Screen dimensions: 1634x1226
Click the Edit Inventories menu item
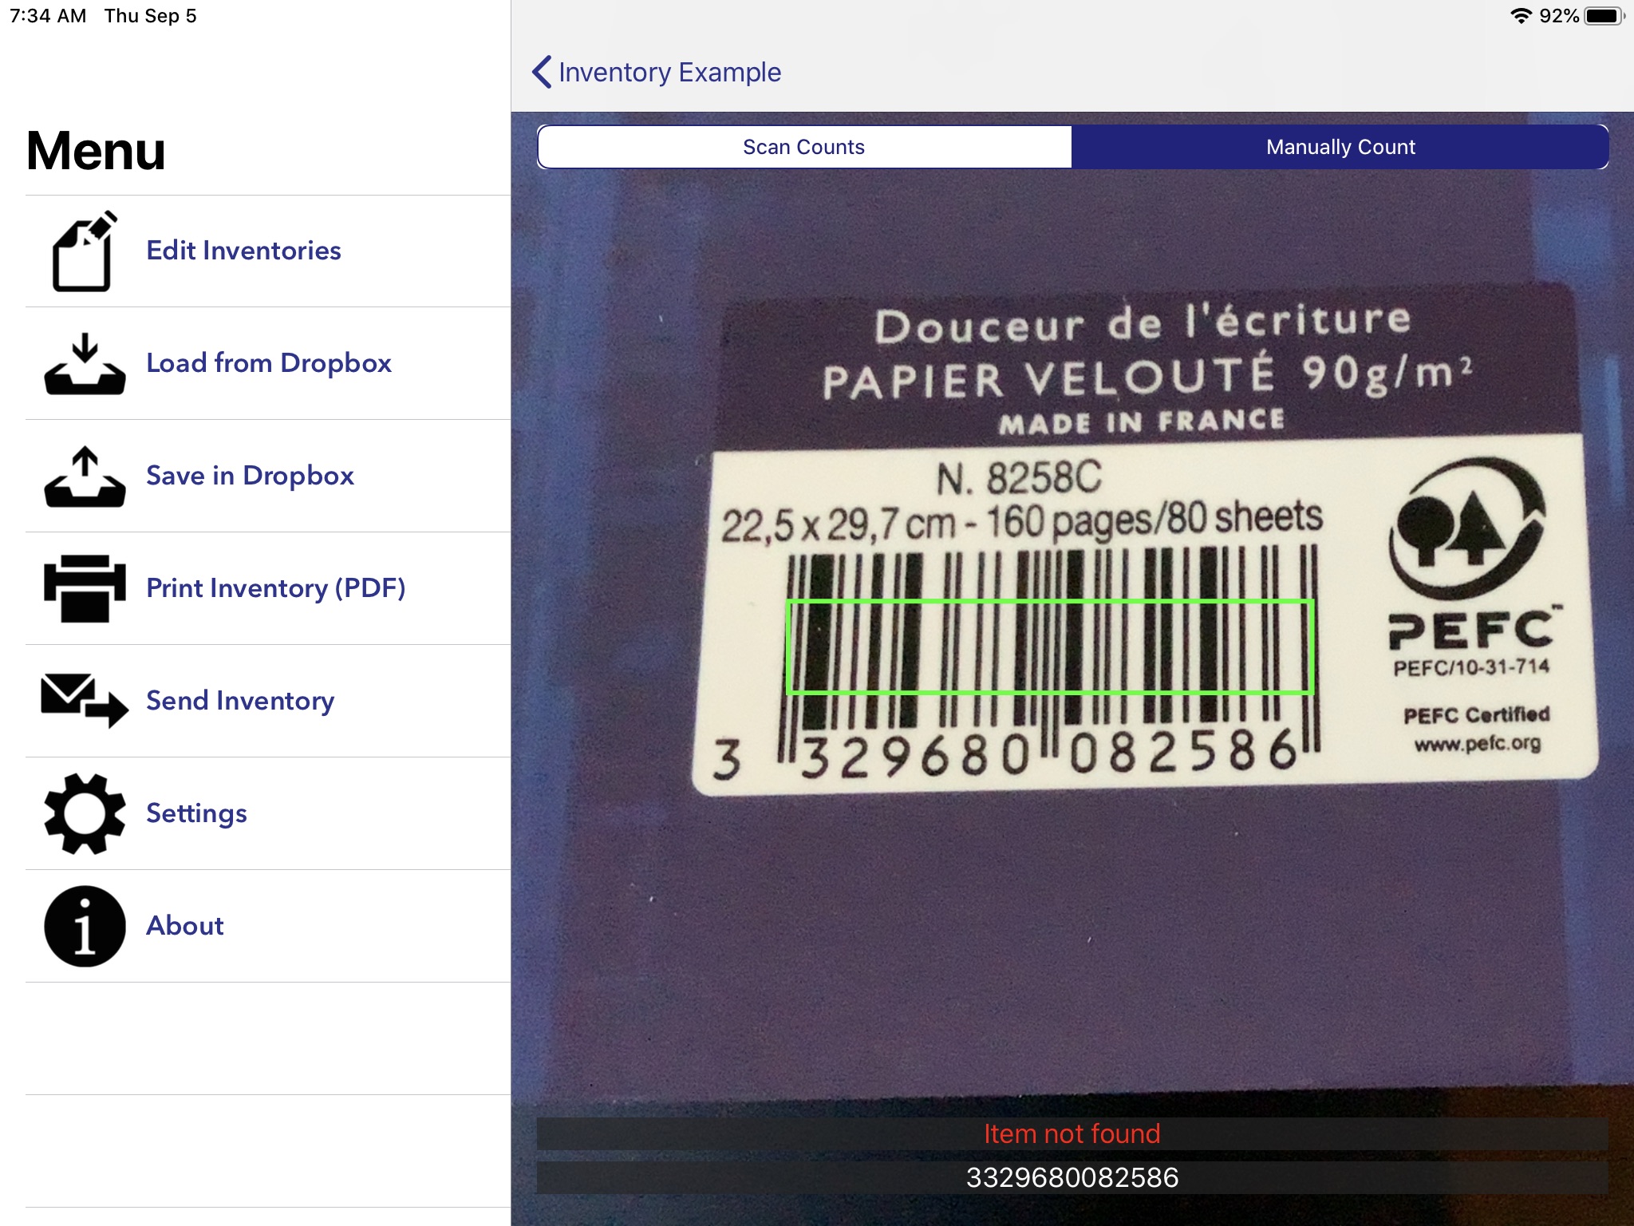tap(246, 248)
